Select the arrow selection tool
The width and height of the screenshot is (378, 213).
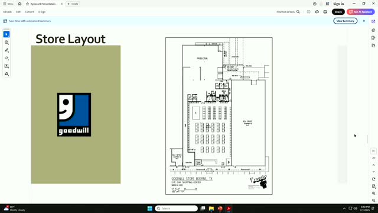(6, 34)
